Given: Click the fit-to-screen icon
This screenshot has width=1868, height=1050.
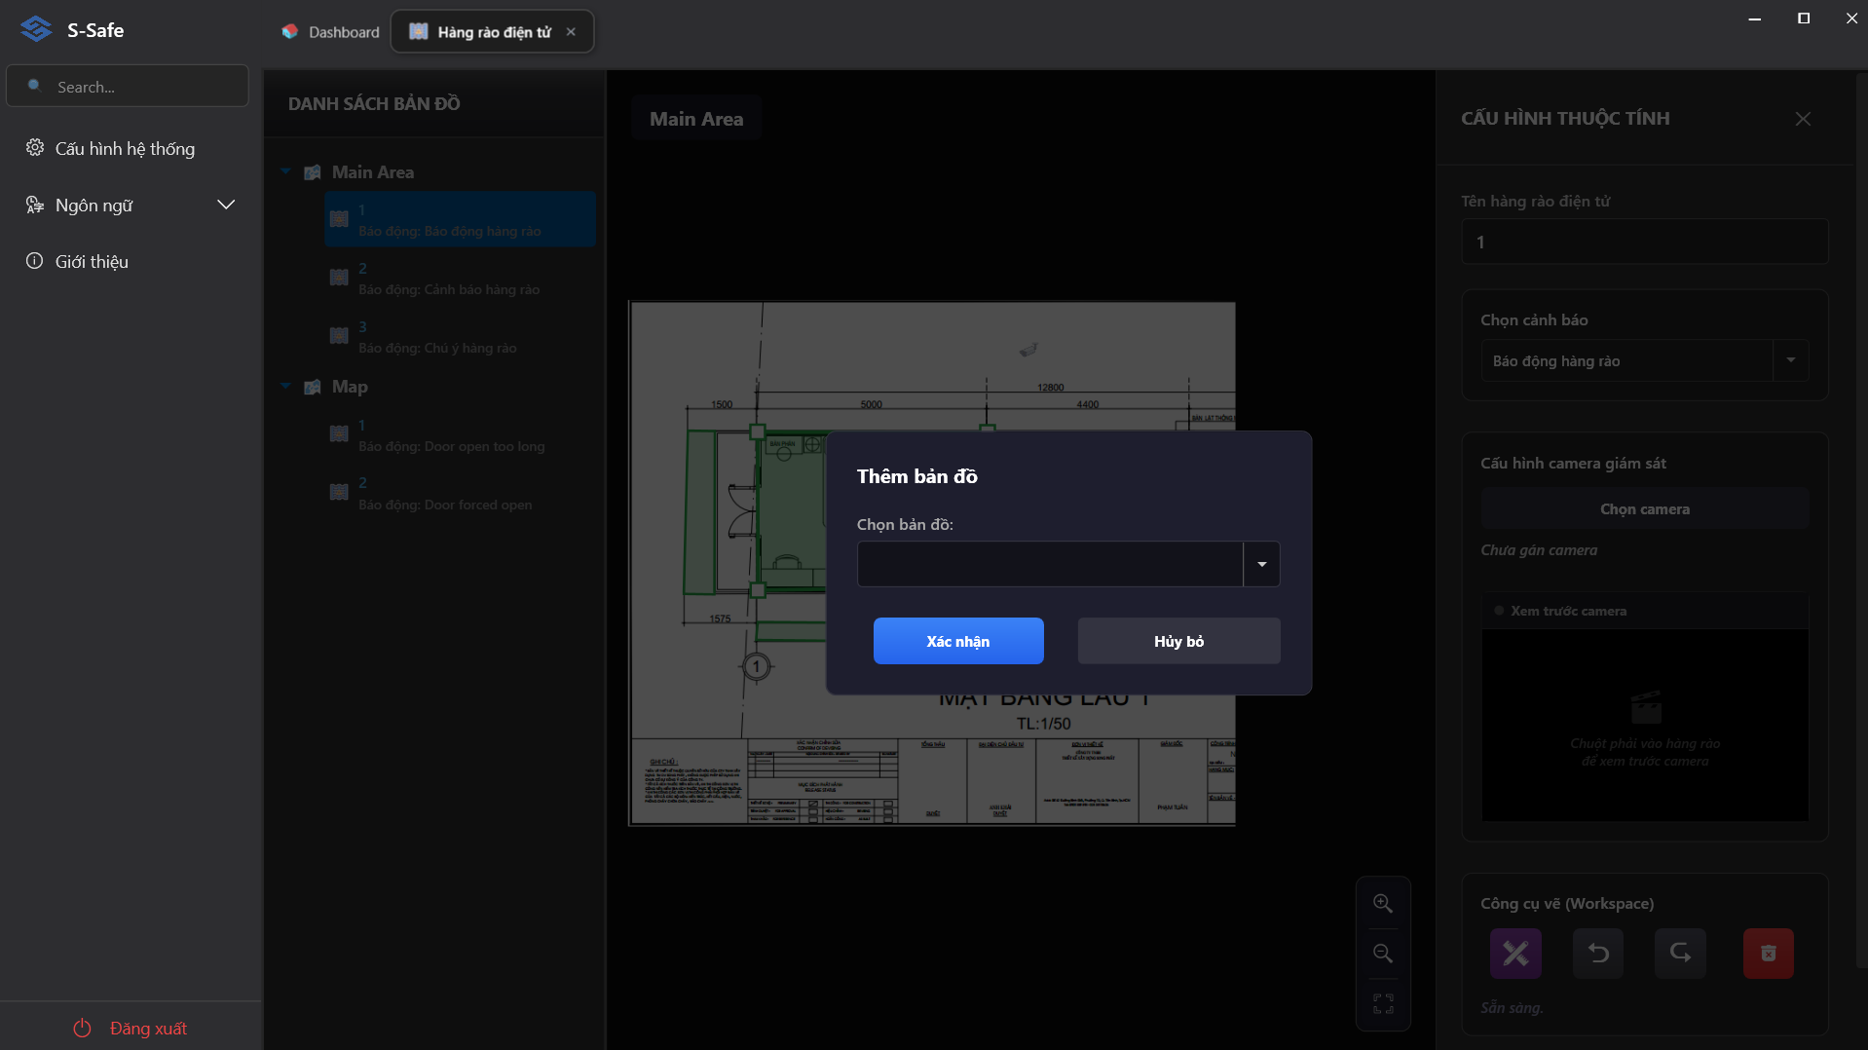Looking at the screenshot, I should tap(1382, 1004).
